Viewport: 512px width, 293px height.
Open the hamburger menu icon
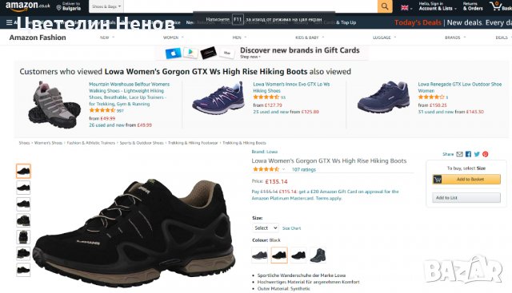click(x=9, y=22)
